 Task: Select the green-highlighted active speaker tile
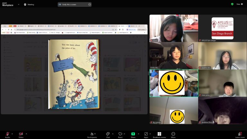(x=174, y=83)
